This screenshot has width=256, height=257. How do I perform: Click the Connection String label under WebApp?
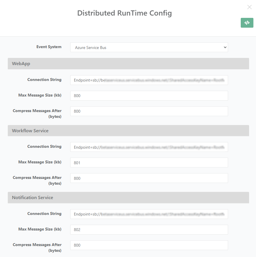pyautogui.click(x=44, y=80)
